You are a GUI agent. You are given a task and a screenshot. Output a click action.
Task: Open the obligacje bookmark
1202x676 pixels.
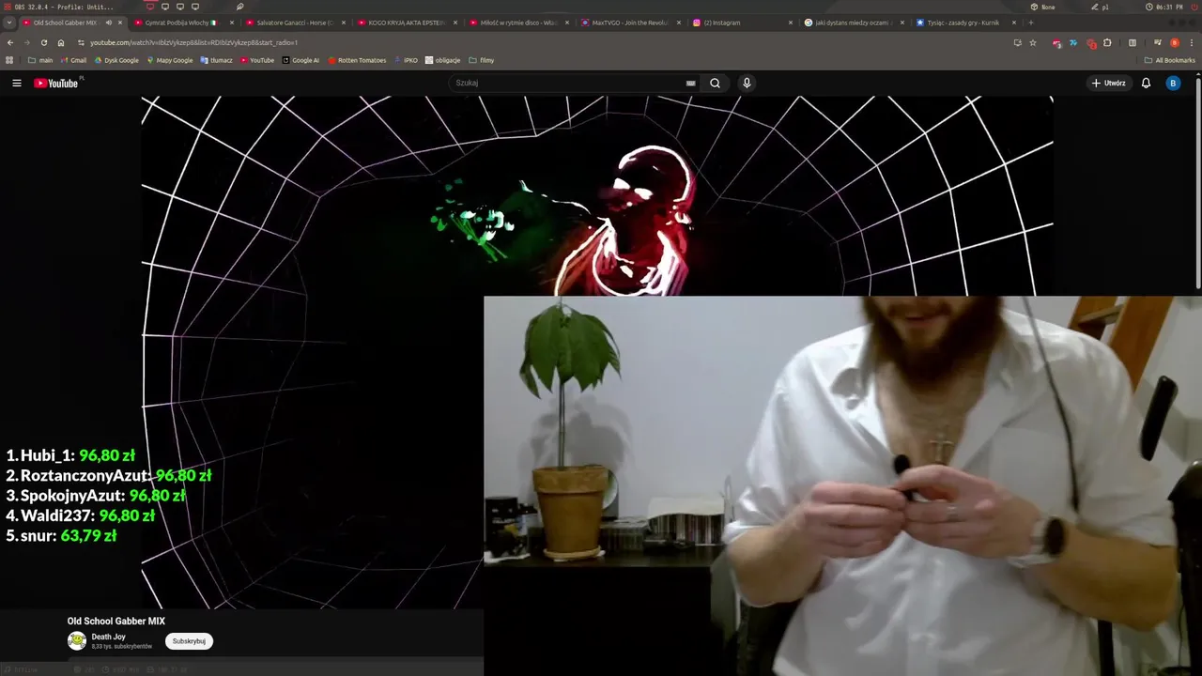[x=442, y=60]
